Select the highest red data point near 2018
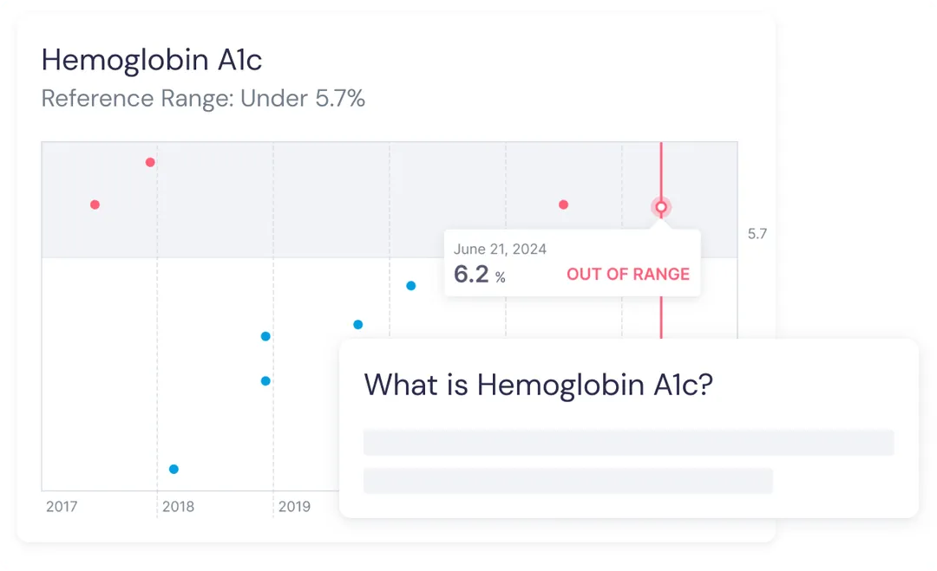Image resolution: width=937 pixels, height=571 pixels. point(149,161)
